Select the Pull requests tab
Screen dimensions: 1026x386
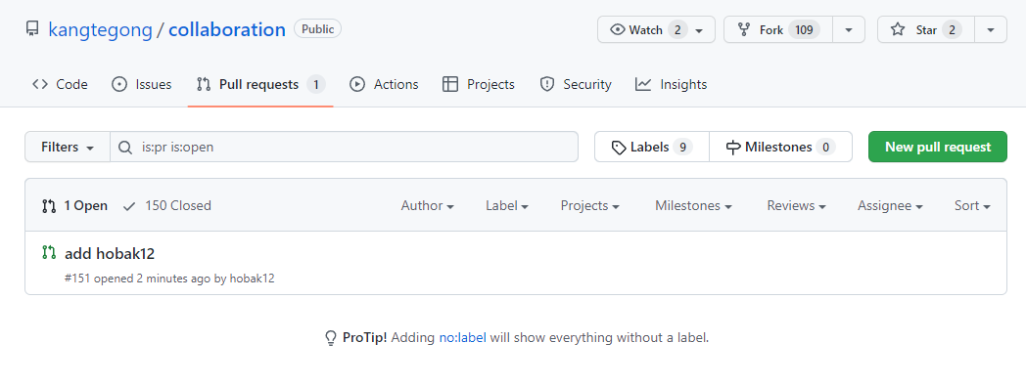(x=260, y=84)
